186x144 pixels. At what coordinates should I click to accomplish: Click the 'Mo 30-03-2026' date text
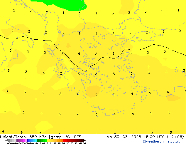pos(124,137)
